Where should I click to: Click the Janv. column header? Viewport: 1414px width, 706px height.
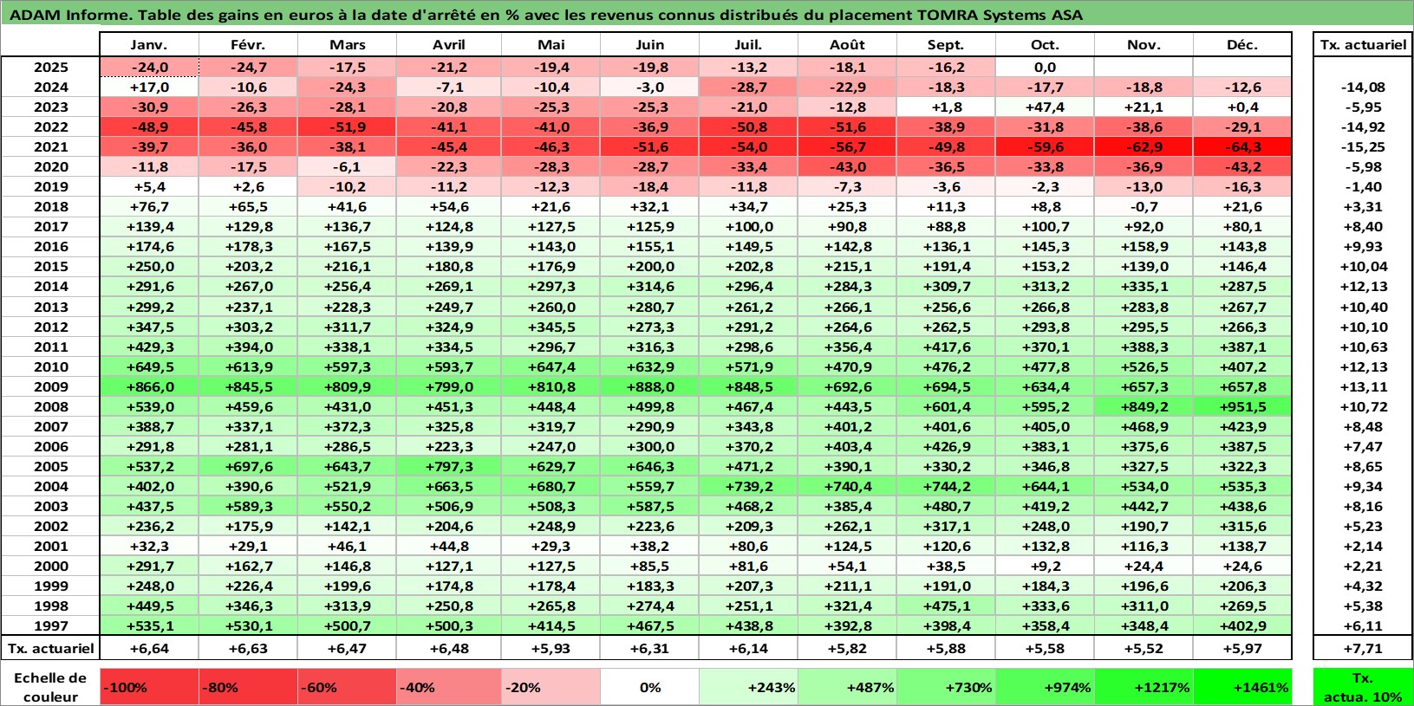click(x=149, y=45)
